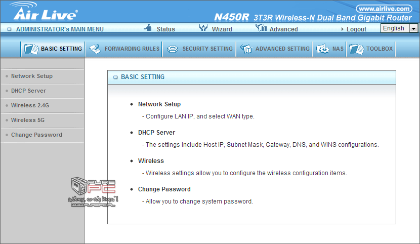Go to DHCP Server in sidebar
Screen dimensions: 420x244
click(x=28, y=91)
